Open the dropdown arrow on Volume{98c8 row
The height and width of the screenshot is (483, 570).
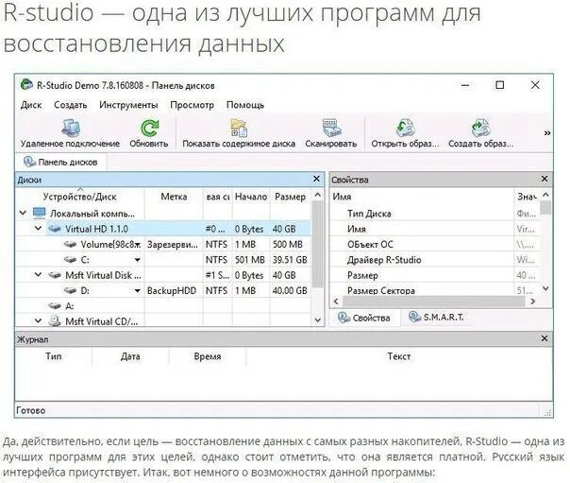[x=138, y=245]
